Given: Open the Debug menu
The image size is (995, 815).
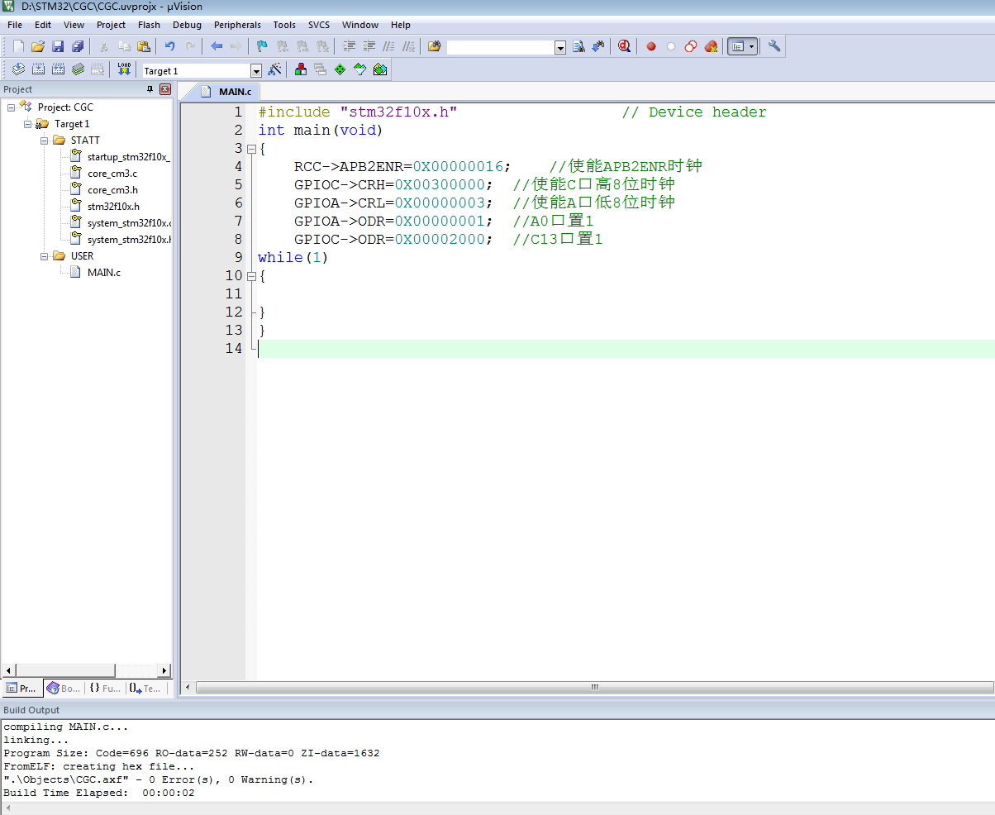Looking at the screenshot, I should click(187, 25).
